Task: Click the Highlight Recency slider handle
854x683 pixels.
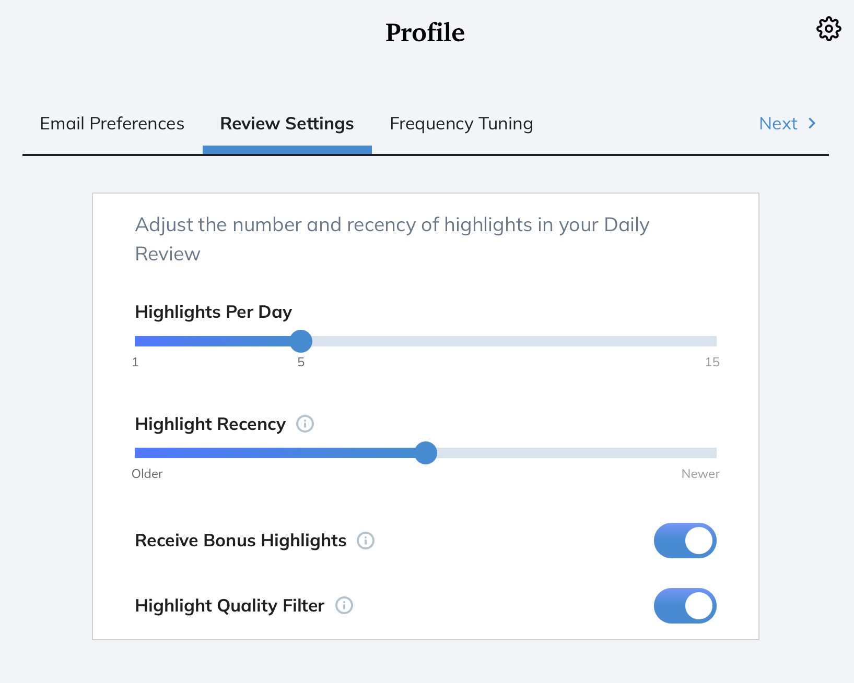Action: click(x=426, y=453)
